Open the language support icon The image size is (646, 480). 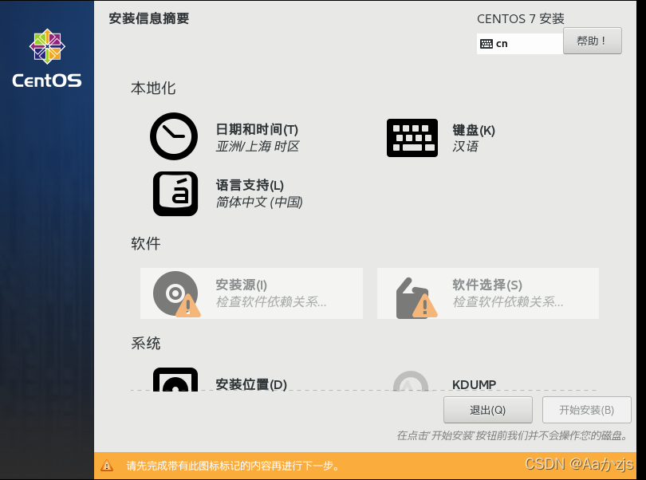pyautogui.click(x=175, y=194)
